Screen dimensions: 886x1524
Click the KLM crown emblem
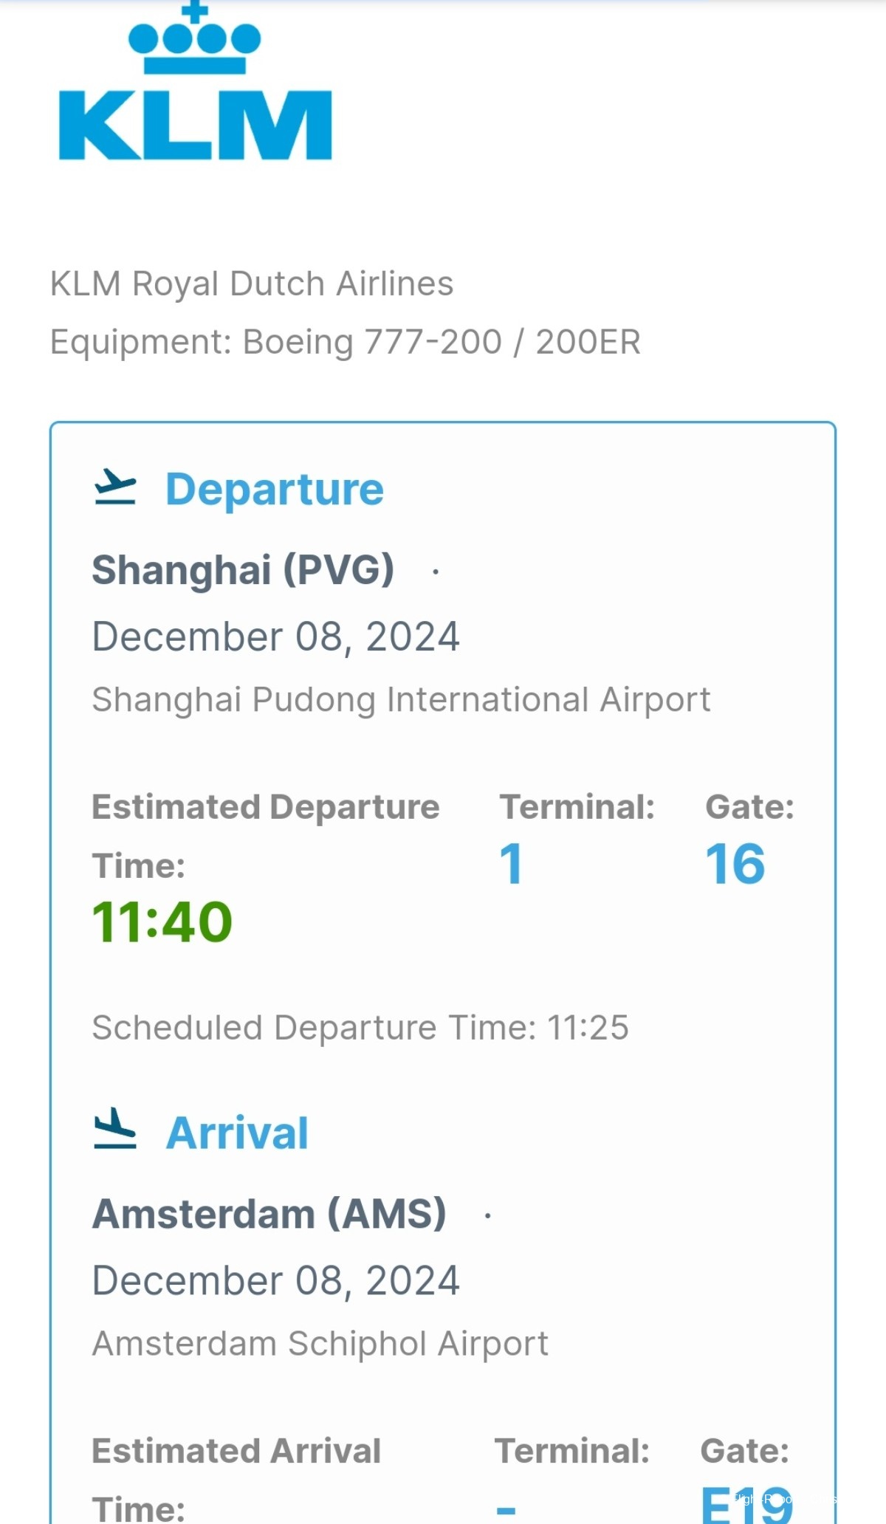click(x=195, y=37)
